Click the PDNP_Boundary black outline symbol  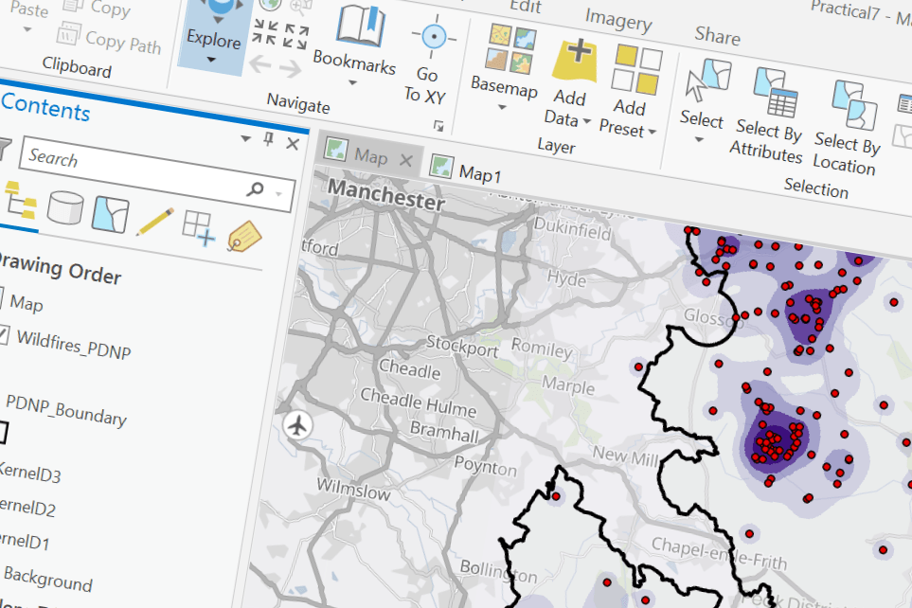2,432
